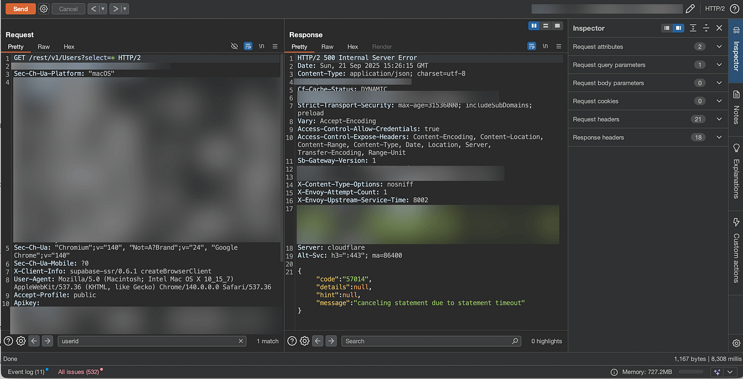Open the HTTP/2 protocol dropdown

(x=715, y=8)
